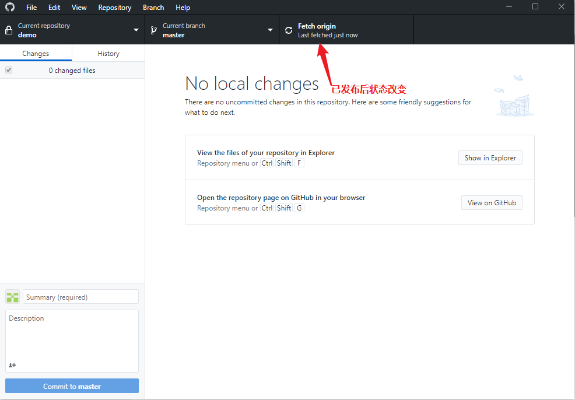The width and height of the screenshot is (575, 400).
Task: Open the Repository menu
Action: coord(114,8)
